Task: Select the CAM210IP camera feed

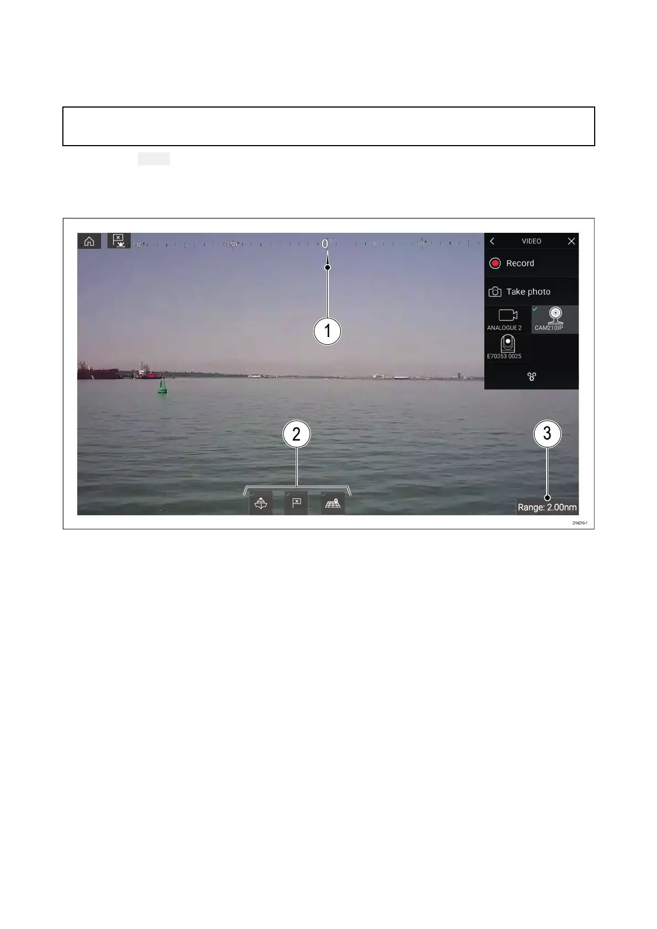Action: coord(555,320)
